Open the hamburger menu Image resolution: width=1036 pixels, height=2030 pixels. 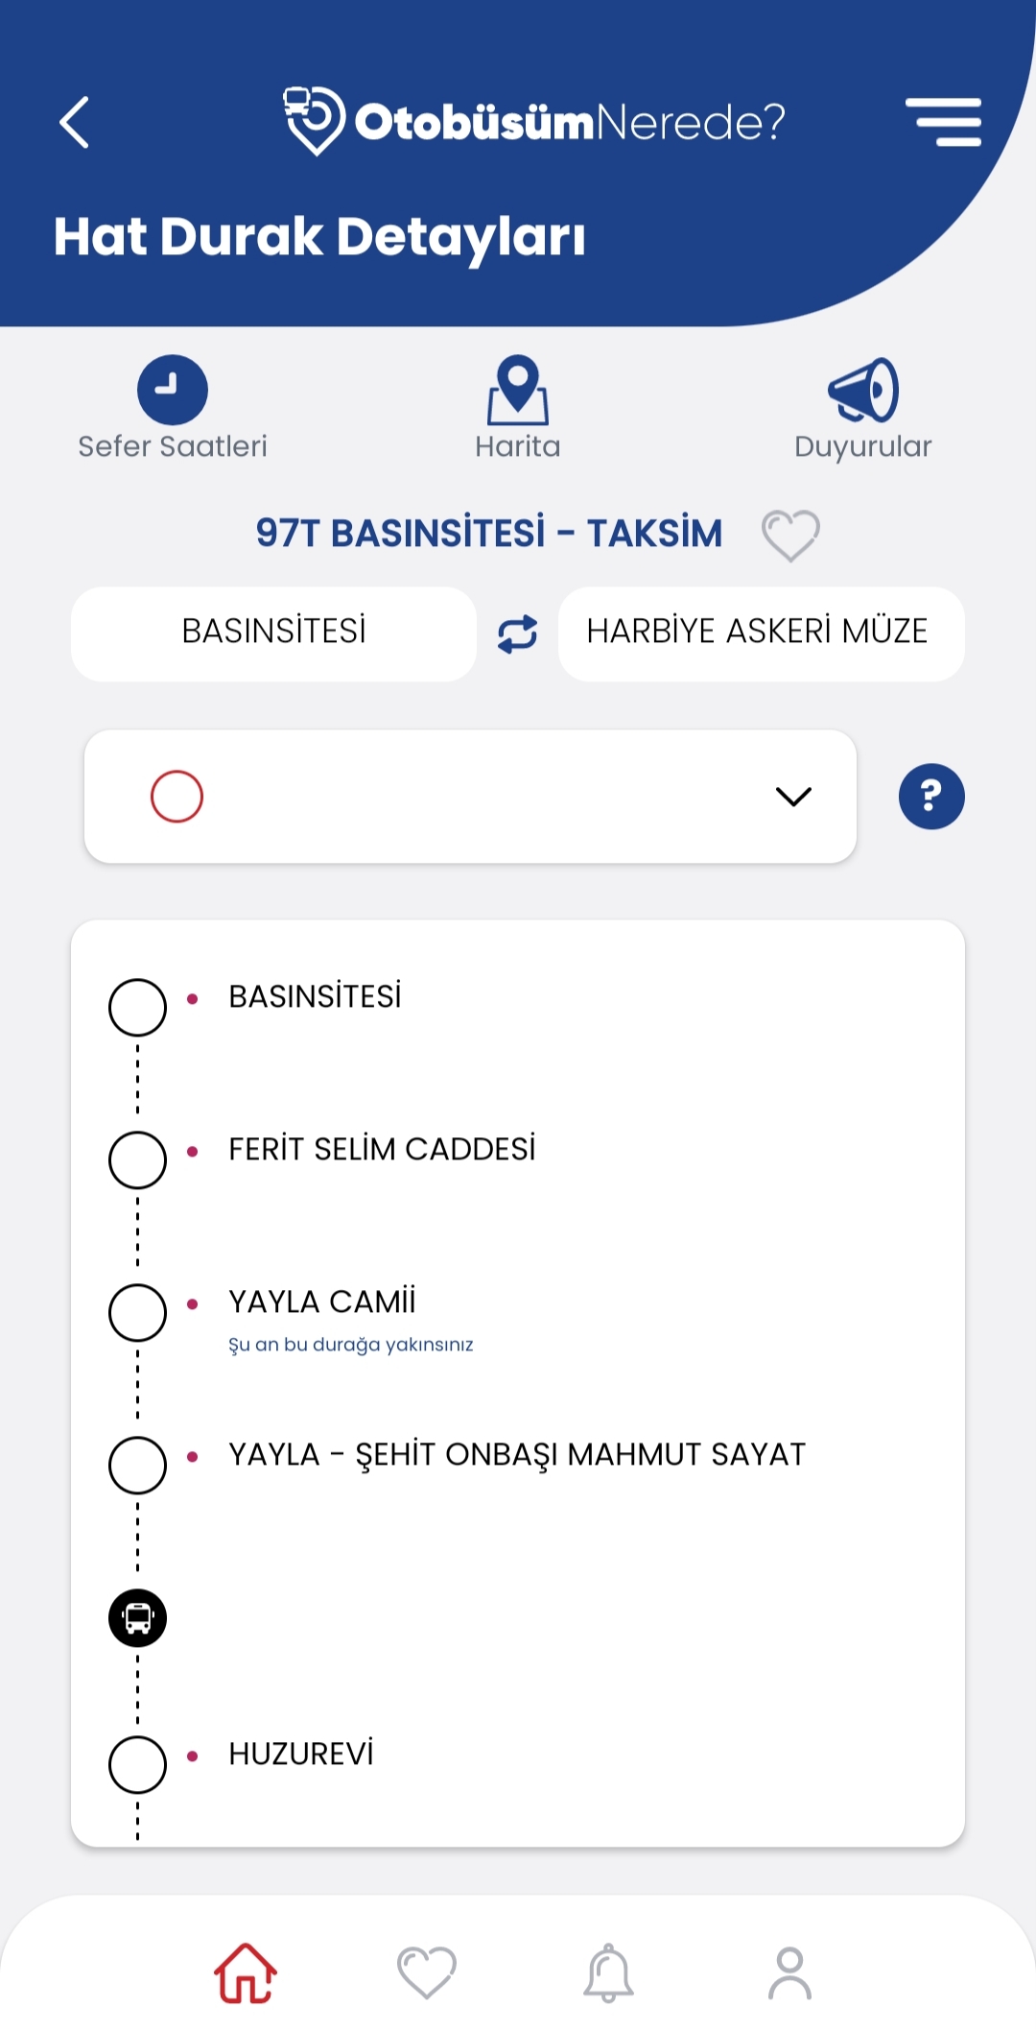pos(943,122)
